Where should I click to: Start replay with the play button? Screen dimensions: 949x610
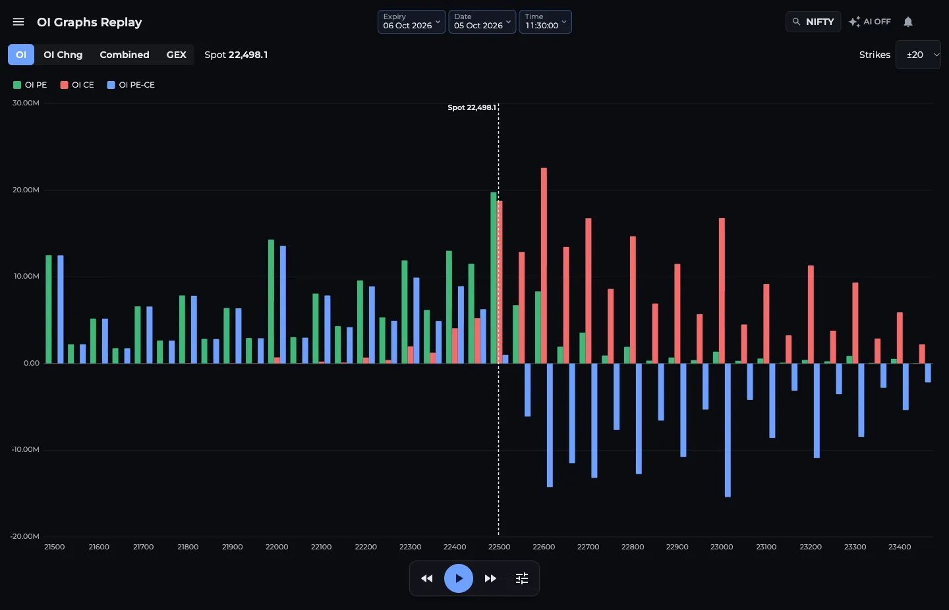click(x=459, y=578)
